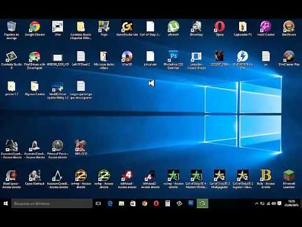Screen dimensions: 302x227
Task: Open the Fraps desktop shortcut
Action: [x=104, y=26]
